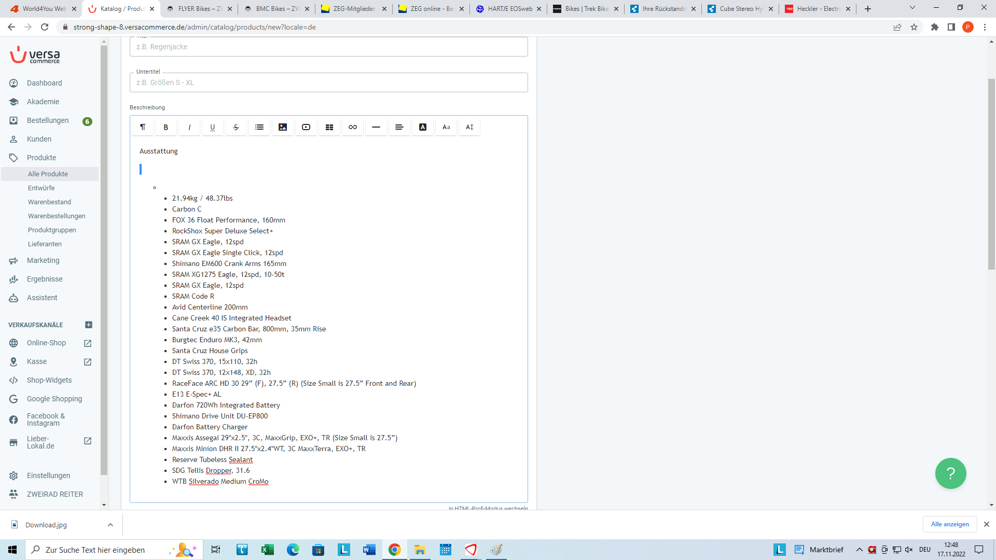Toggle strikethrough formatting in editor
Image resolution: width=996 pixels, height=560 pixels.
tap(236, 127)
